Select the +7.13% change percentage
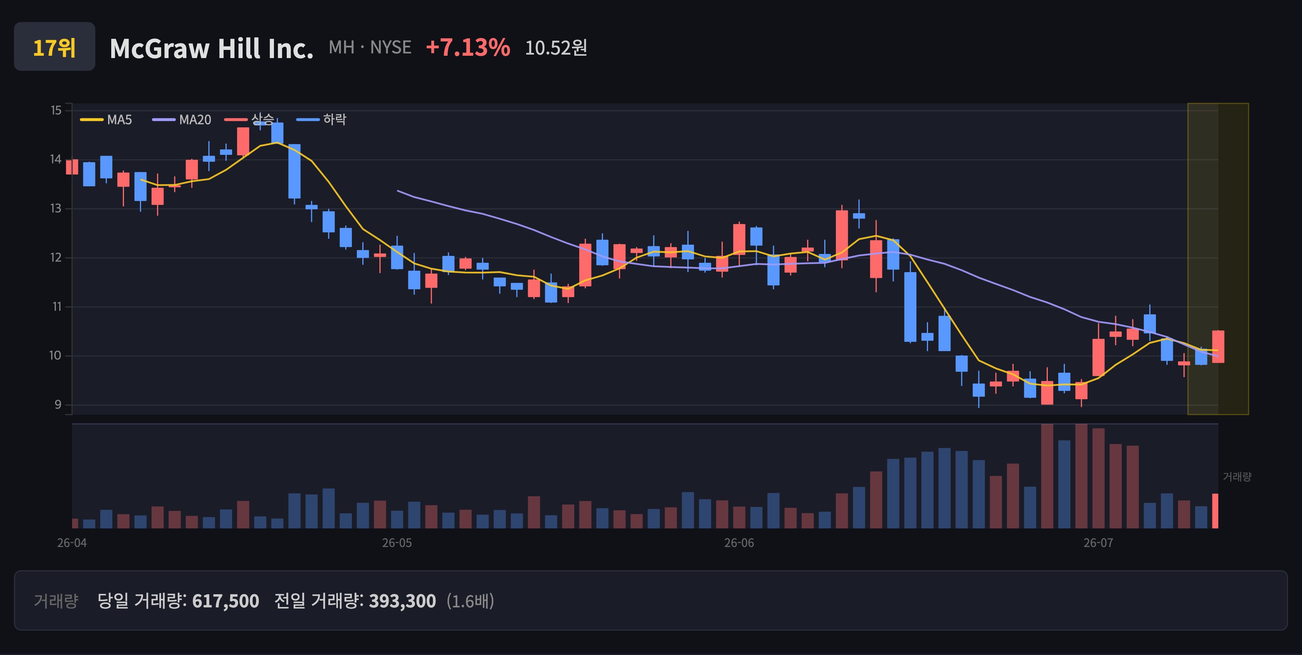This screenshot has width=1302, height=655. coord(468,48)
